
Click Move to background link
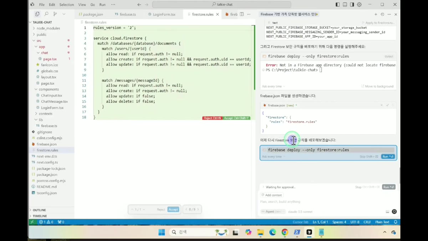(377, 86)
